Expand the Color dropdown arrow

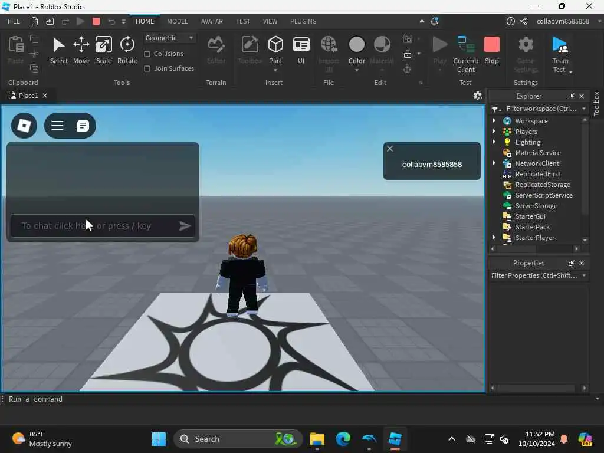click(357, 71)
